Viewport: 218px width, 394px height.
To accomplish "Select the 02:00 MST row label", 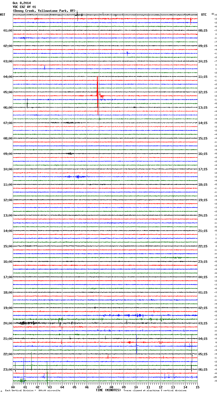I will click(x=8, y=46).
